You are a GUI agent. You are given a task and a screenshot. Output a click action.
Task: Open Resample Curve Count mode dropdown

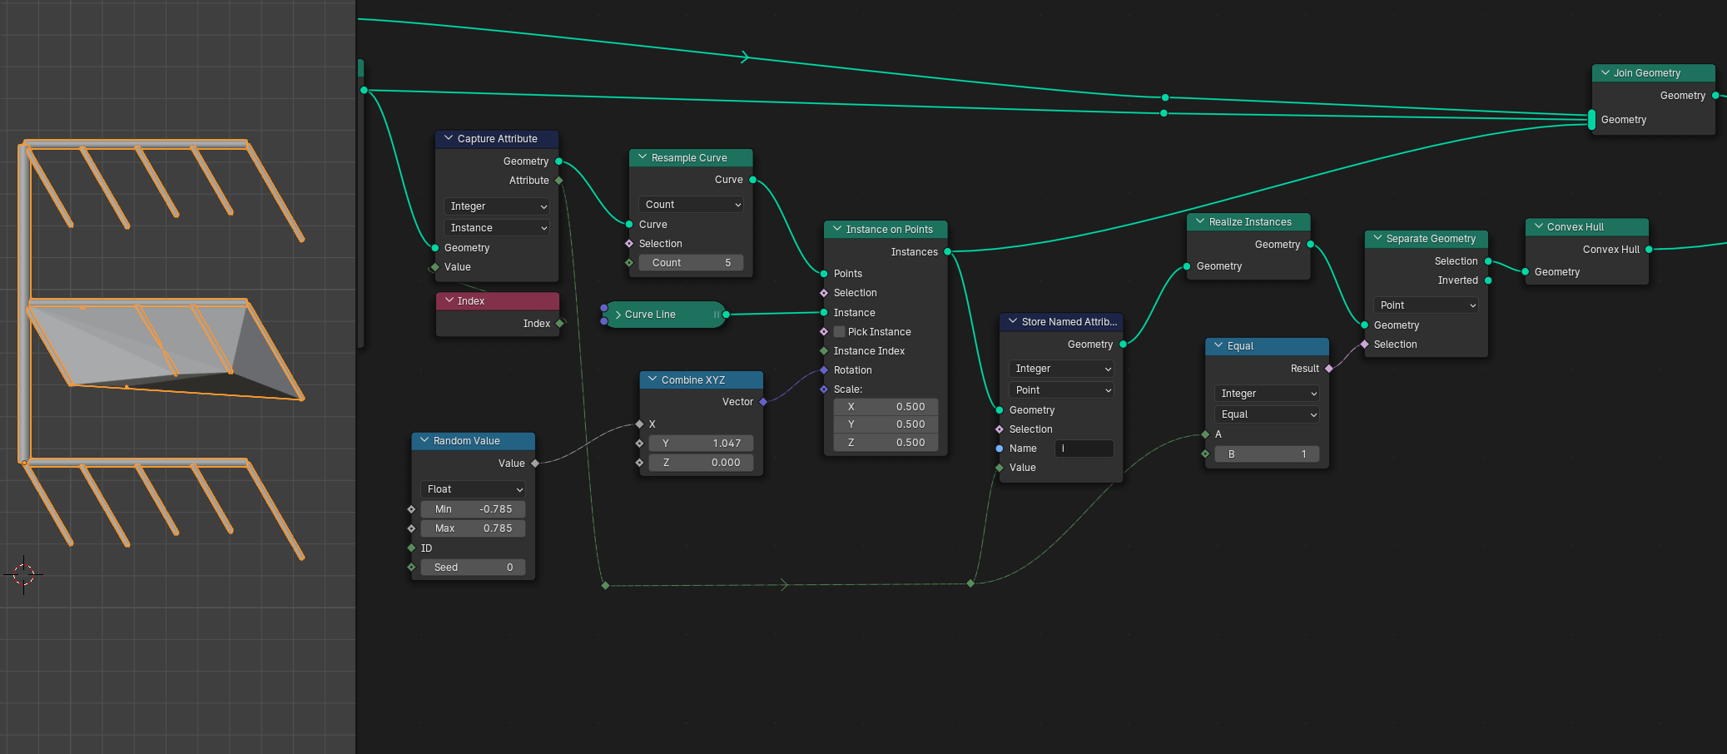click(x=691, y=205)
